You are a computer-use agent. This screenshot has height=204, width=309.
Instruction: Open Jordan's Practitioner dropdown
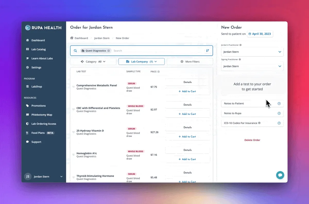[x=252, y=52]
